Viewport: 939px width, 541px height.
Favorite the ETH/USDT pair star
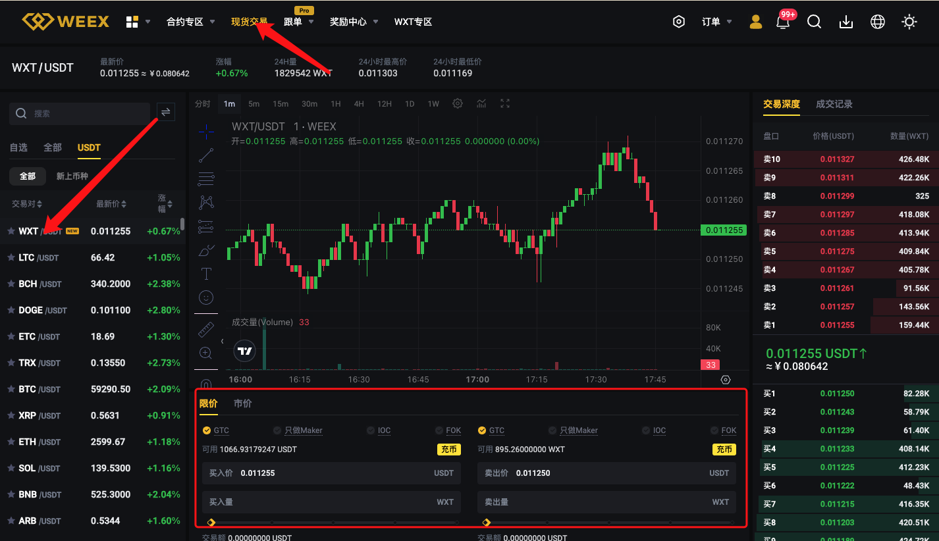(11, 442)
